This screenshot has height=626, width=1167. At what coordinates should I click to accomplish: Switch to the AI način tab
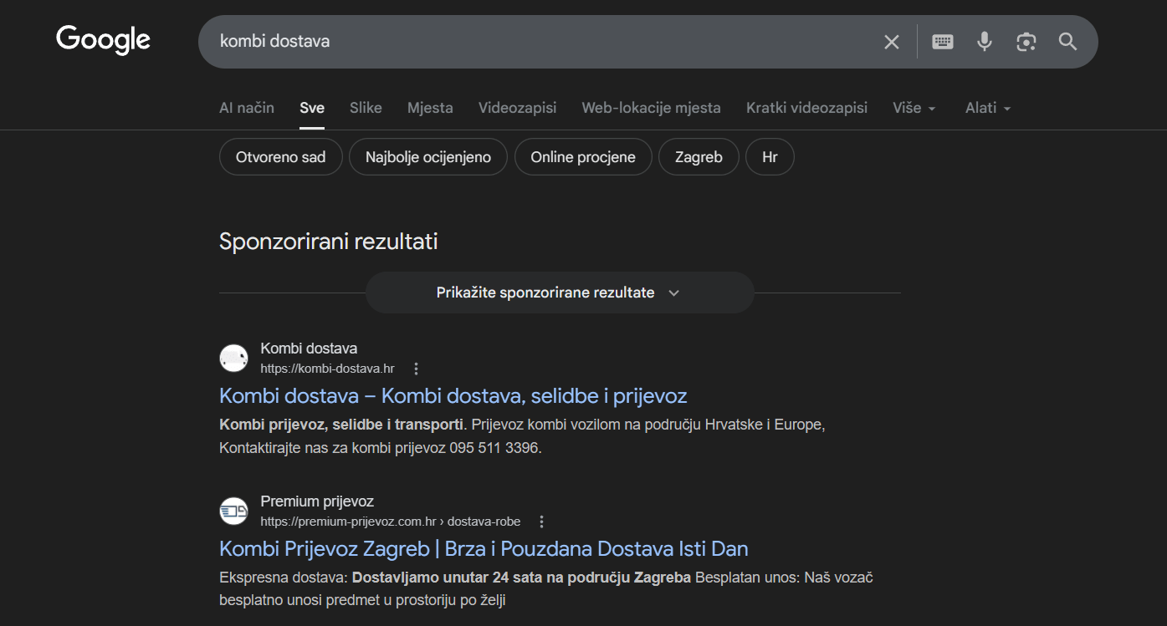(x=247, y=108)
